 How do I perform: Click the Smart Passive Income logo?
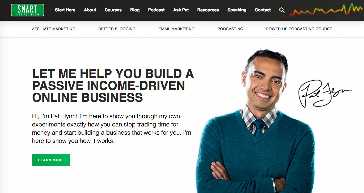pos(28,10)
